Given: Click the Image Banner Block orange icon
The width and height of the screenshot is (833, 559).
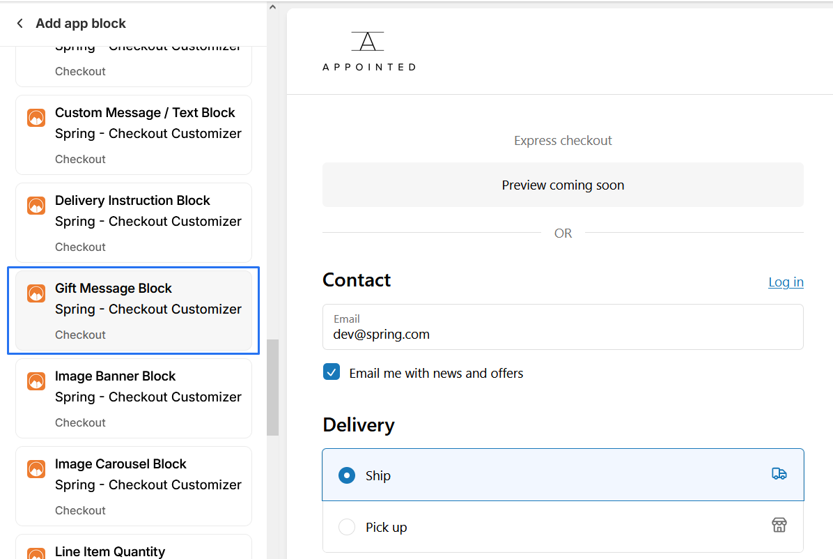Looking at the screenshot, I should [36, 381].
